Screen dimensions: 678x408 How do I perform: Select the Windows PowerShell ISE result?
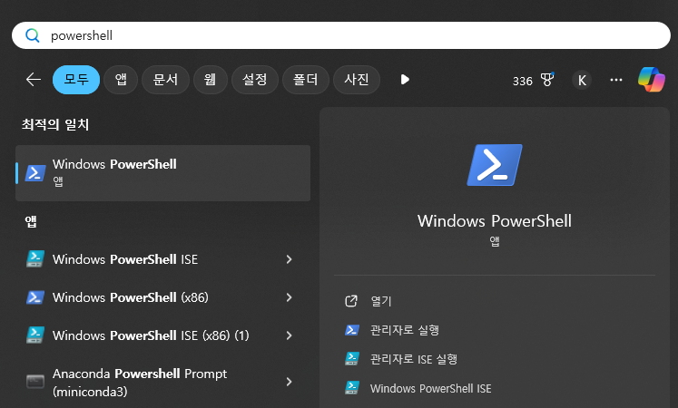163,259
